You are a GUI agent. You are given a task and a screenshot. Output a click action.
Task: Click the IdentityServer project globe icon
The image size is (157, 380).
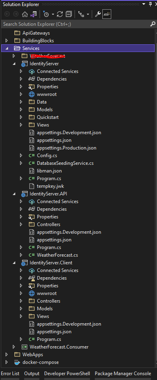(24, 64)
